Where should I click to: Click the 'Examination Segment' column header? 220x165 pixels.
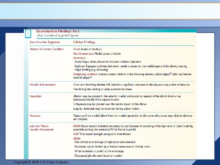click(x=45, y=42)
